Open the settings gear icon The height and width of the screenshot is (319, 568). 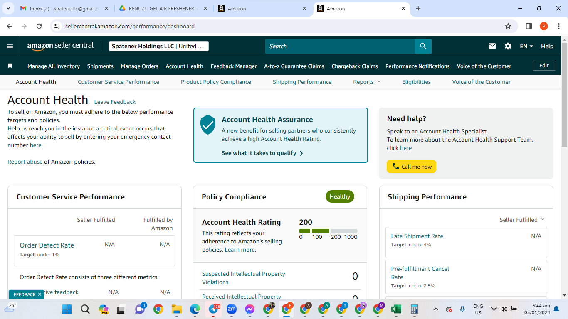click(x=508, y=46)
